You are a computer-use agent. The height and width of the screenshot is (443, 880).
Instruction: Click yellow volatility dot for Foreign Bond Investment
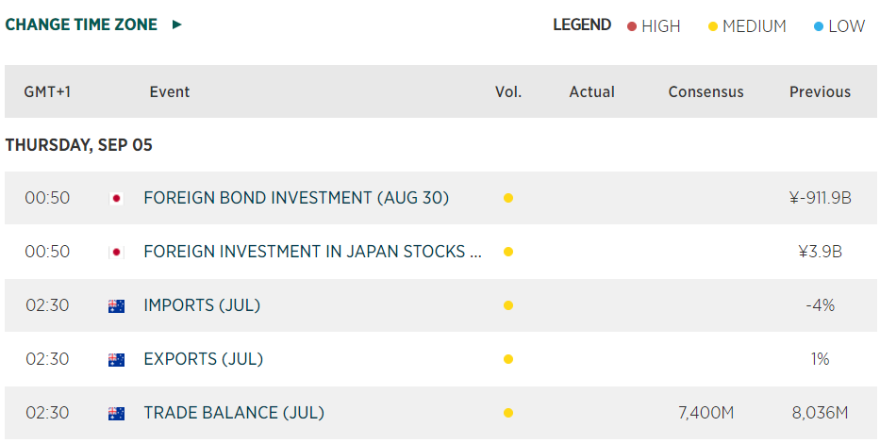tap(508, 198)
